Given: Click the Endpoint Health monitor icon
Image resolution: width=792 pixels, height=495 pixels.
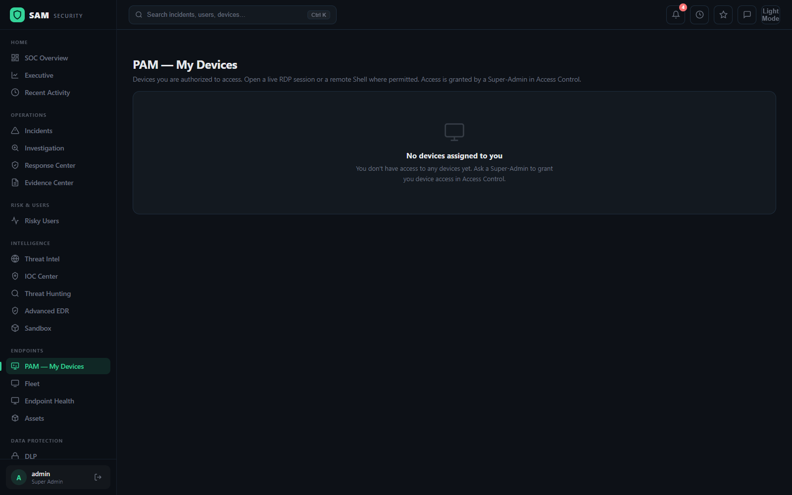Looking at the screenshot, I should (x=15, y=401).
